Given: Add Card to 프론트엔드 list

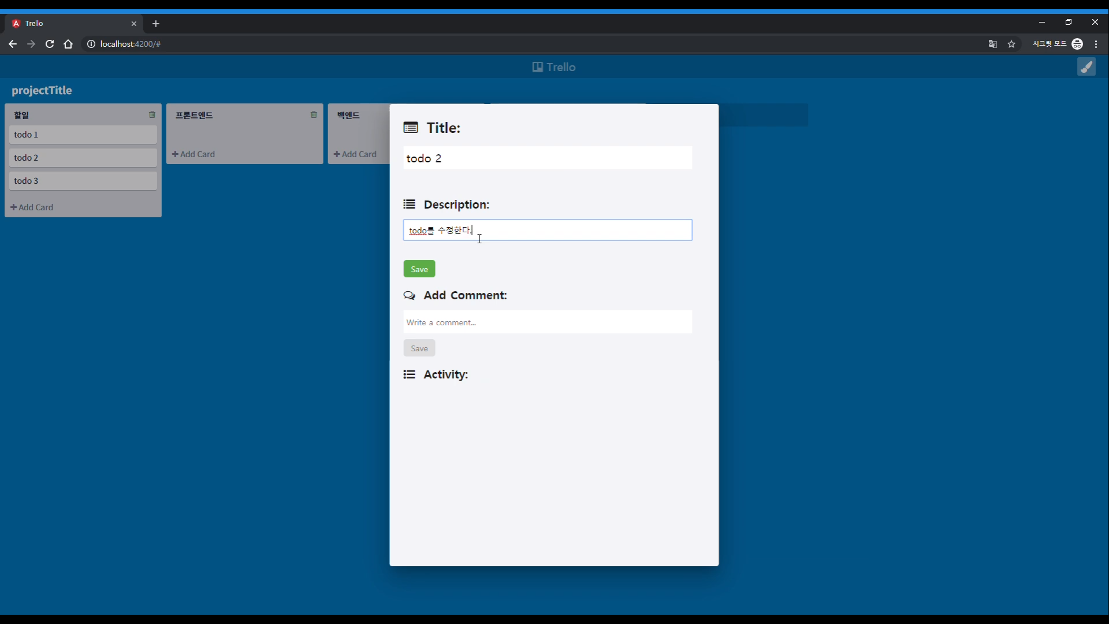Looking at the screenshot, I should pos(193,154).
